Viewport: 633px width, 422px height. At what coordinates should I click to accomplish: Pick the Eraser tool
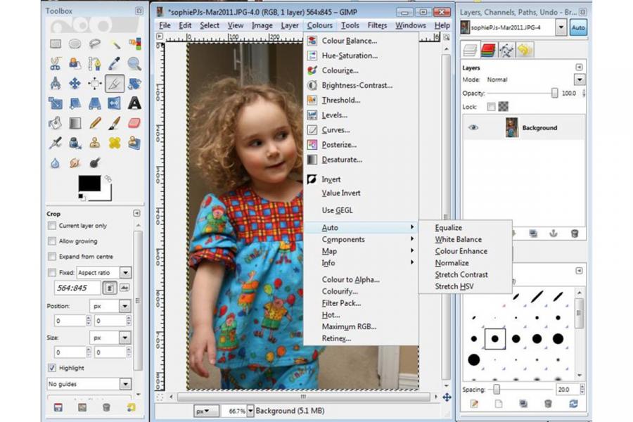pos(134,123)
